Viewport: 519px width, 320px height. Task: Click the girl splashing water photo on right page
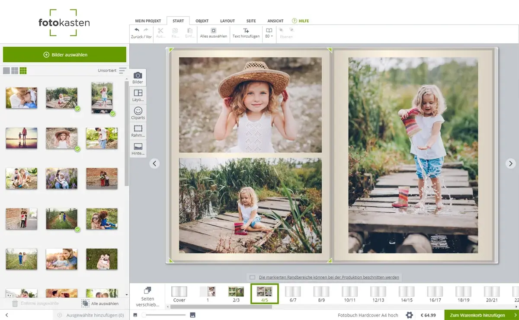tap(413, 155)
